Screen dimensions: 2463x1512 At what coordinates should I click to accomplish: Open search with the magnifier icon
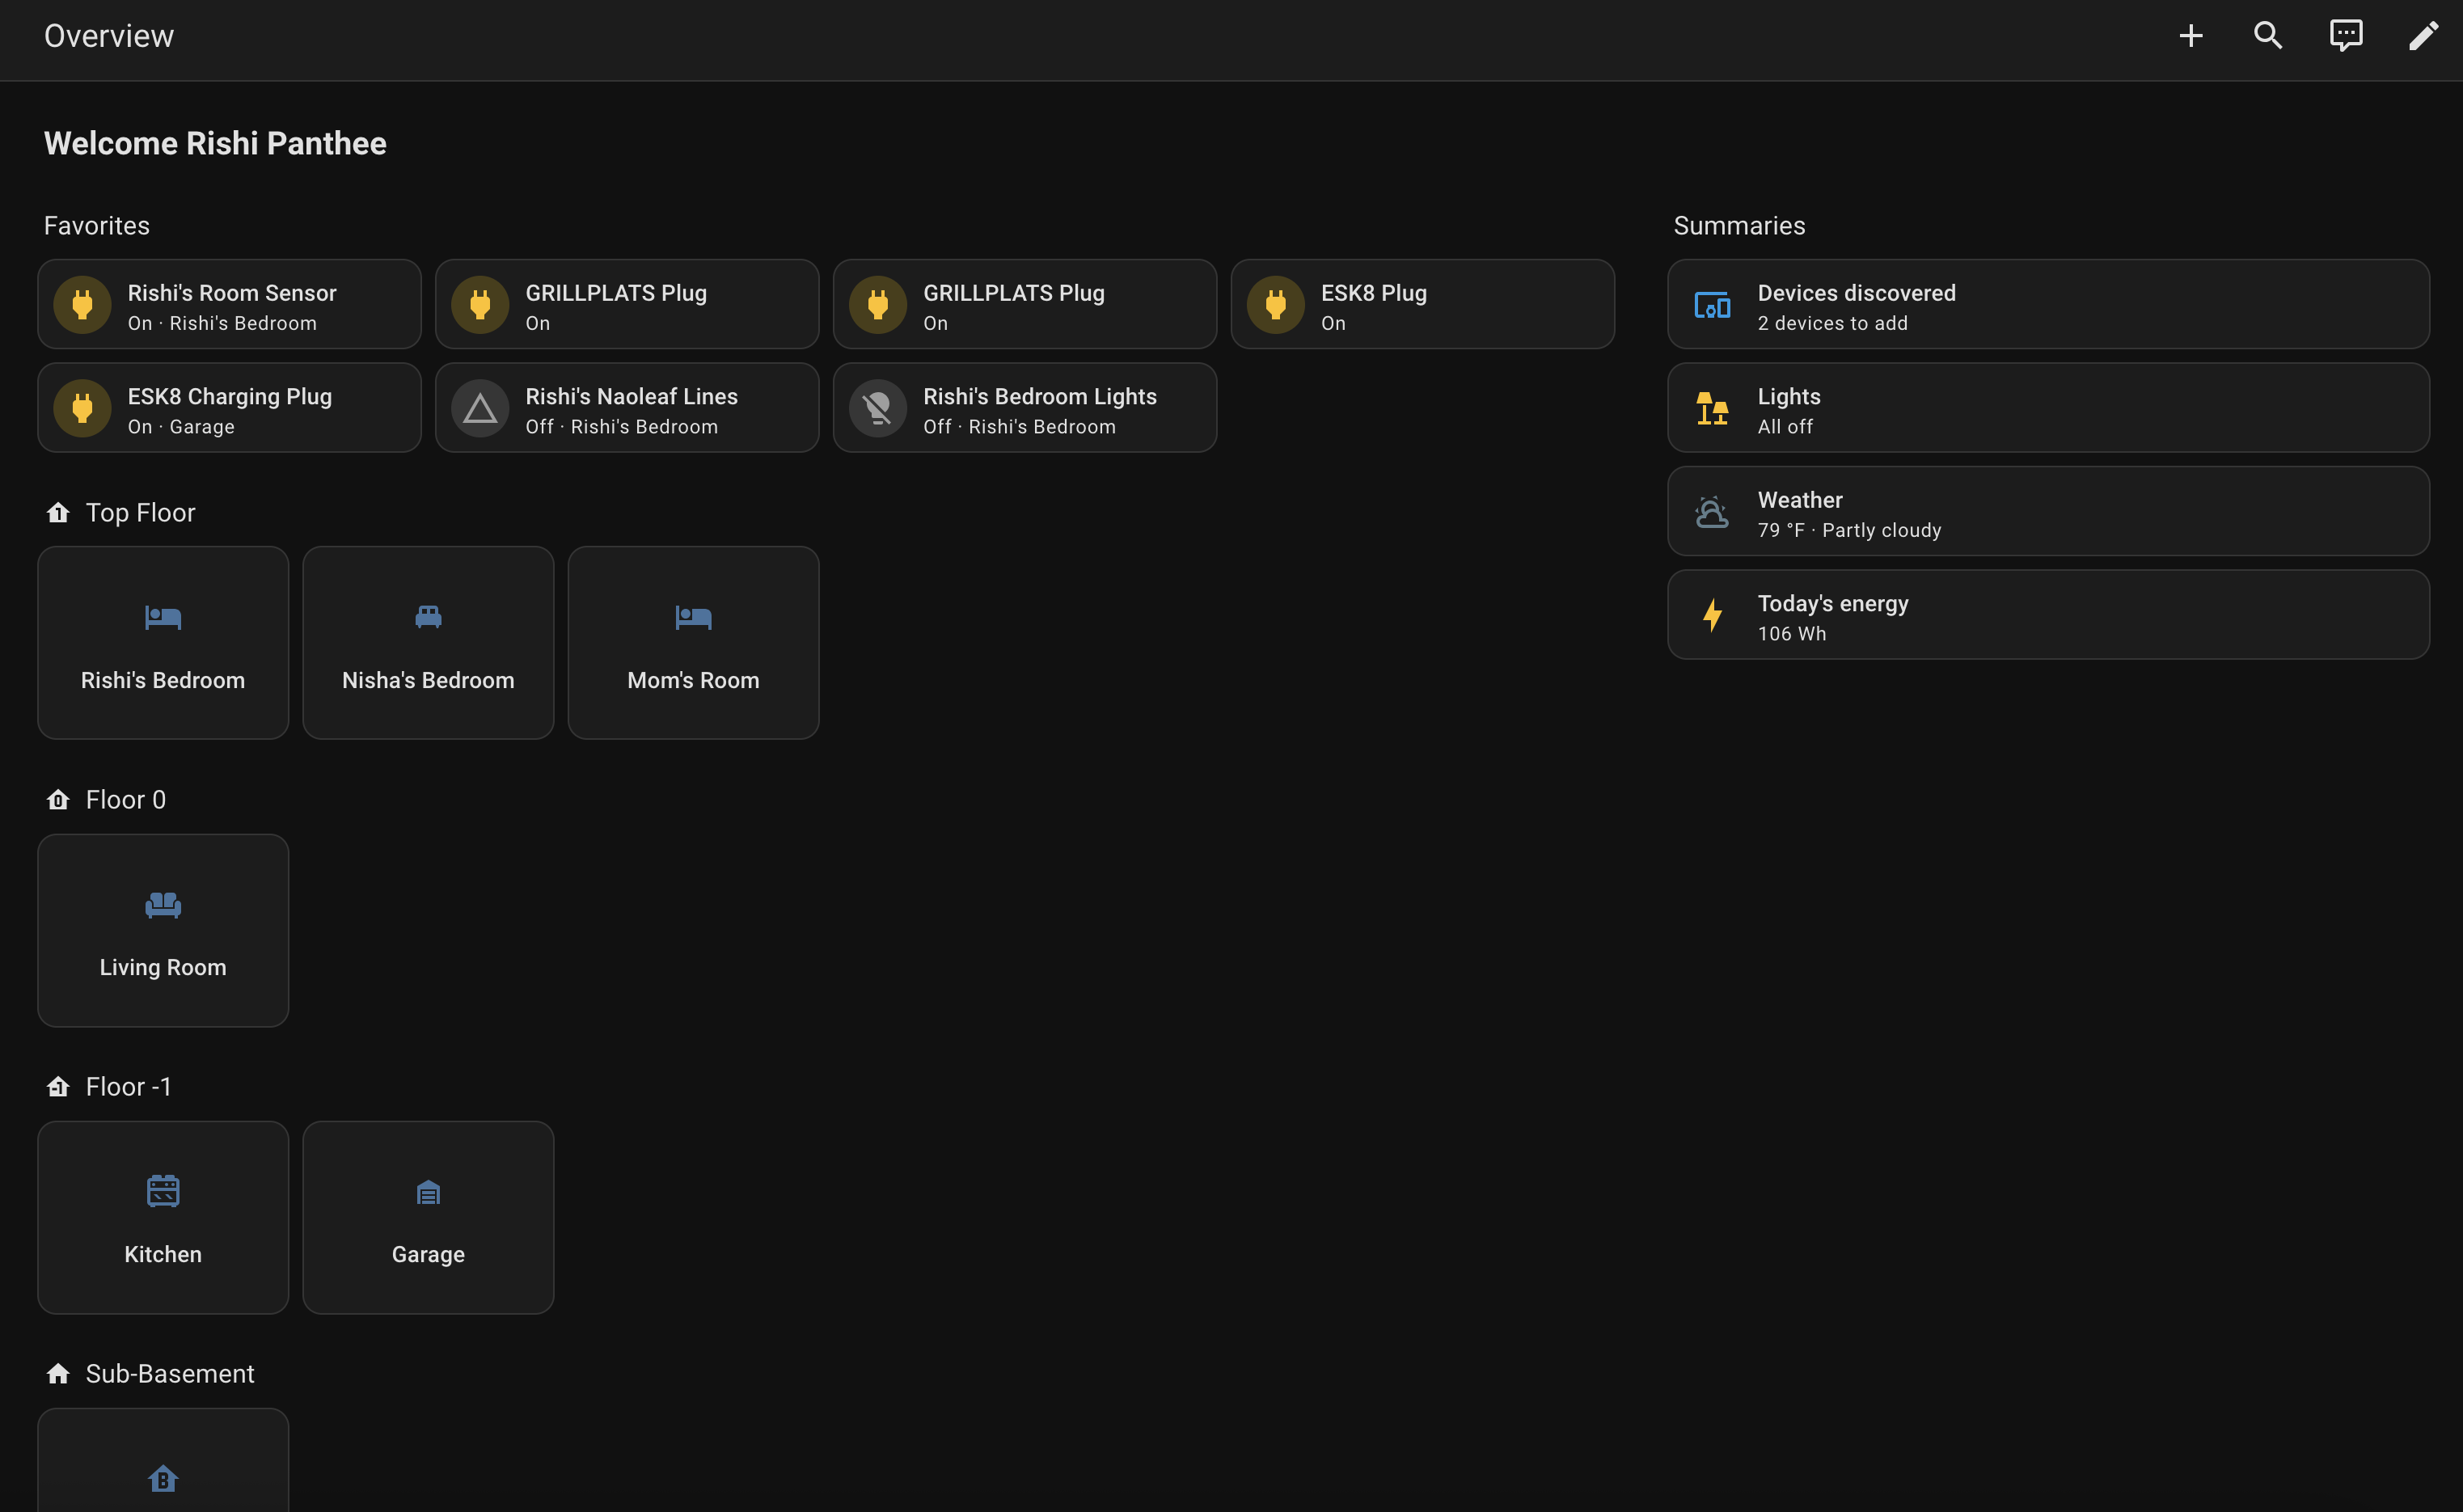coord(2268,36)
